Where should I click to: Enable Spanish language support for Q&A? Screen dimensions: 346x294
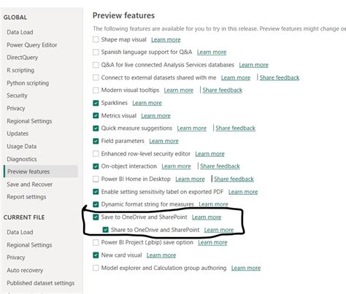click(x=96, y=52)
